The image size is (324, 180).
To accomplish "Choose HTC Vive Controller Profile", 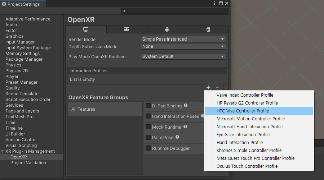I will click(x=259, y=111).
